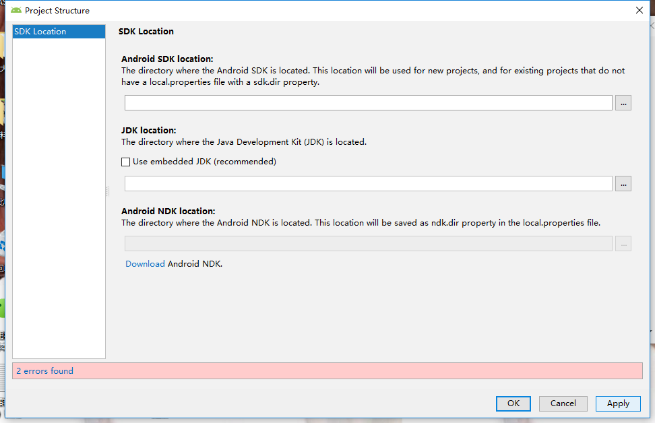655x423 pixels.
Task: Click the Android SDK location input field
Action: point(369,103)
